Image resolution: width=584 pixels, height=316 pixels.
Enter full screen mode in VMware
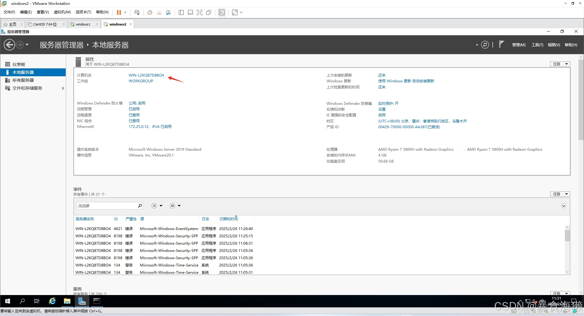(x=200, y=12)
